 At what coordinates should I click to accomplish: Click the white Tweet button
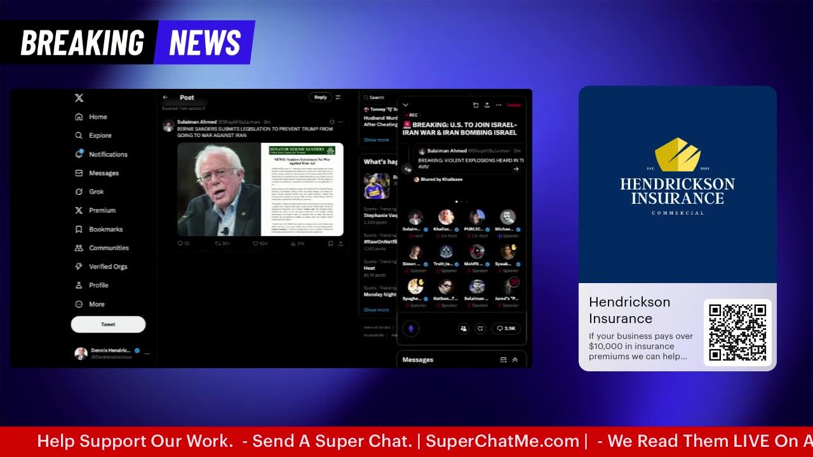pyautogui.click(x=108, y=324)
